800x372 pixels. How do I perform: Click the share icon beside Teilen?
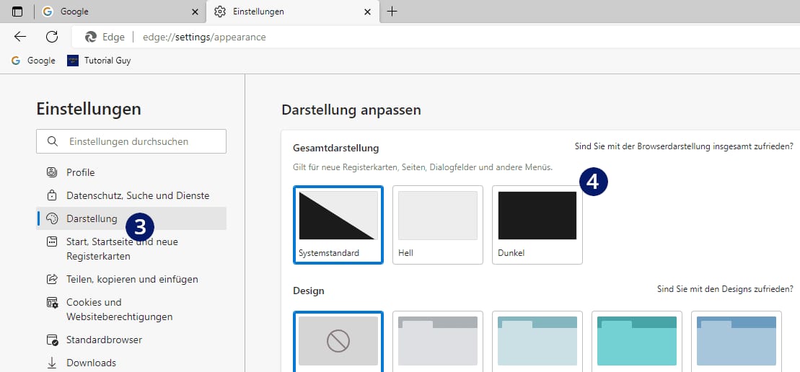click(x=51, y=279)
